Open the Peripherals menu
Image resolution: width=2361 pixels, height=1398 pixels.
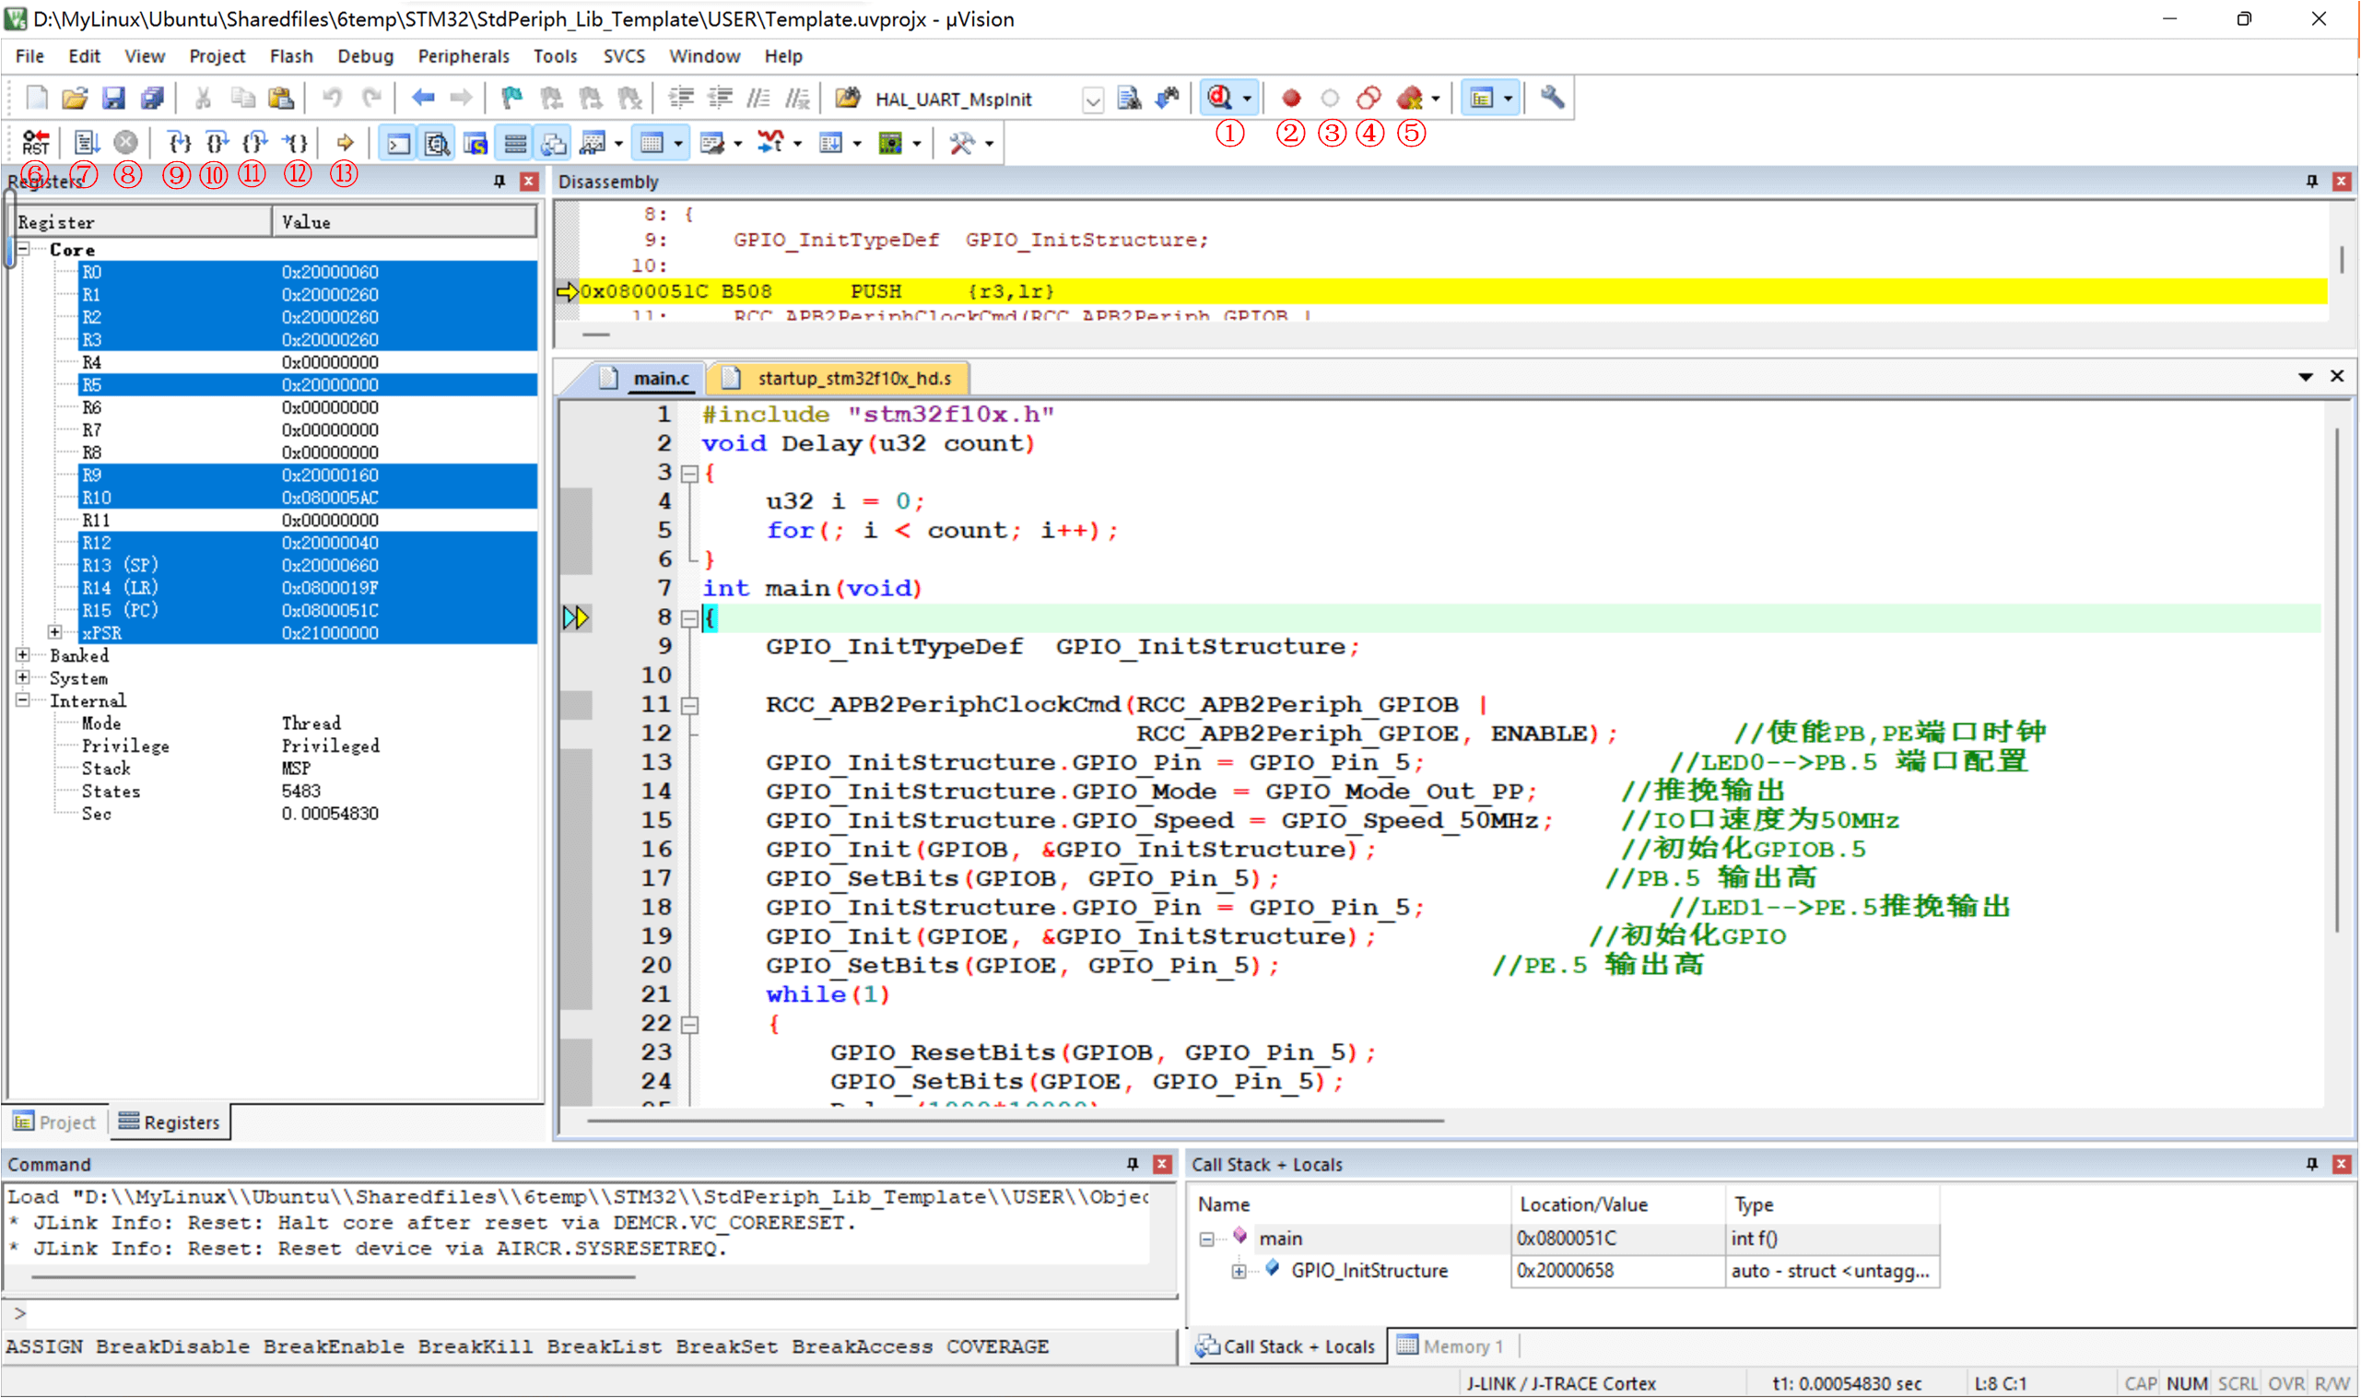(463, 56)
